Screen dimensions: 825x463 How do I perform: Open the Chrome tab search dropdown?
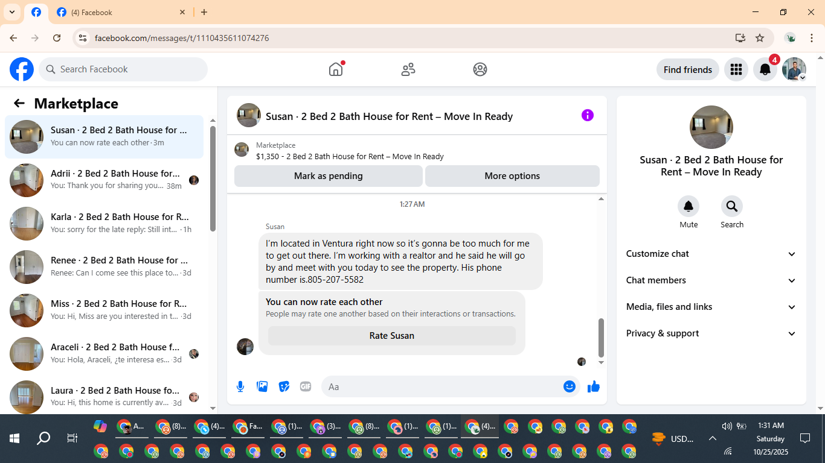(x=12, y=12)
